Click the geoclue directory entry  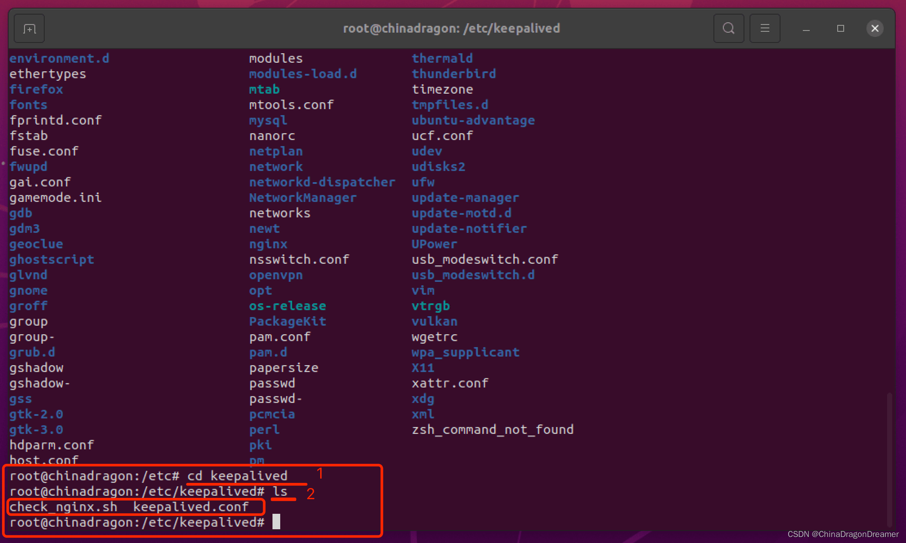pyautogui.click(x=36, y=244)
